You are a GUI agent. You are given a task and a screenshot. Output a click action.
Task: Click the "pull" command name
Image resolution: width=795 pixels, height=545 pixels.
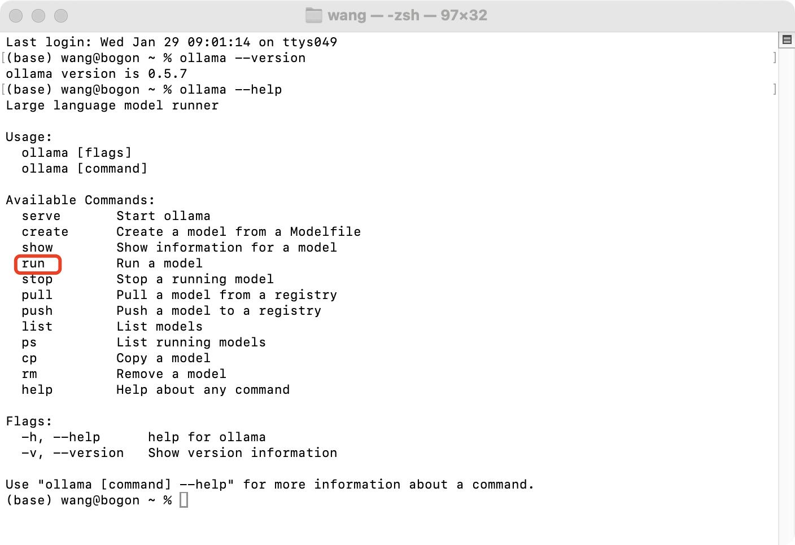click(37, 295)
